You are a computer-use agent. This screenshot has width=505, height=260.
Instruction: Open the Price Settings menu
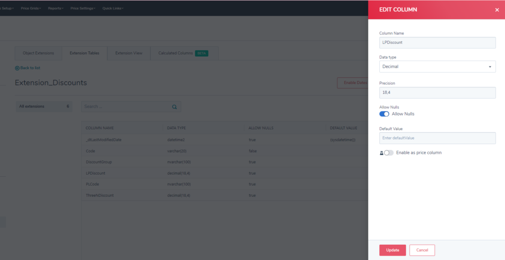[83, 8]
